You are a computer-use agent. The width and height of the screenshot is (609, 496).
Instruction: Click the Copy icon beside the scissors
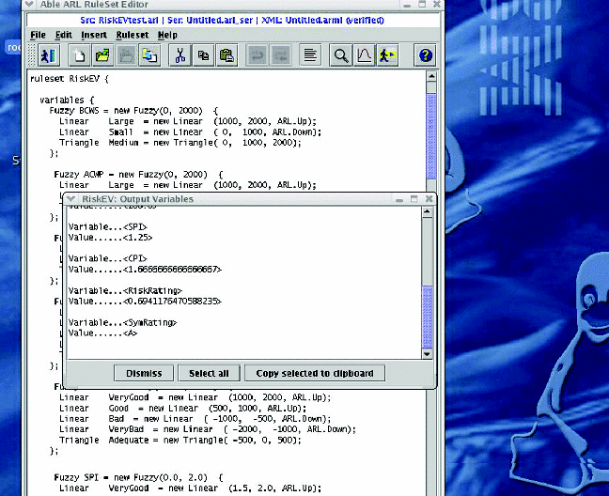[203, 56]
